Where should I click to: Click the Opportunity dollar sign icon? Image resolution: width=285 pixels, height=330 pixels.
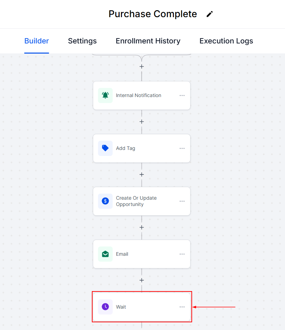[x=105, y=201]
